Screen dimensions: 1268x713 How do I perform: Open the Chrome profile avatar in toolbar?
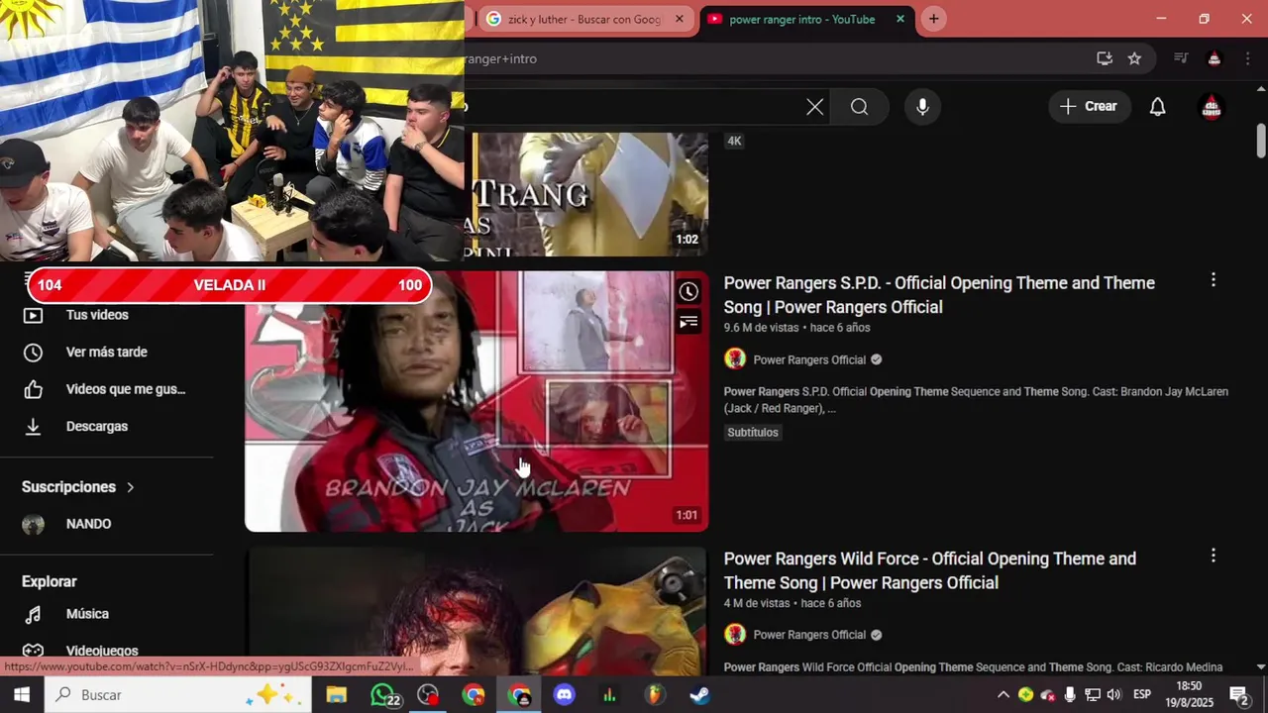1214,58
